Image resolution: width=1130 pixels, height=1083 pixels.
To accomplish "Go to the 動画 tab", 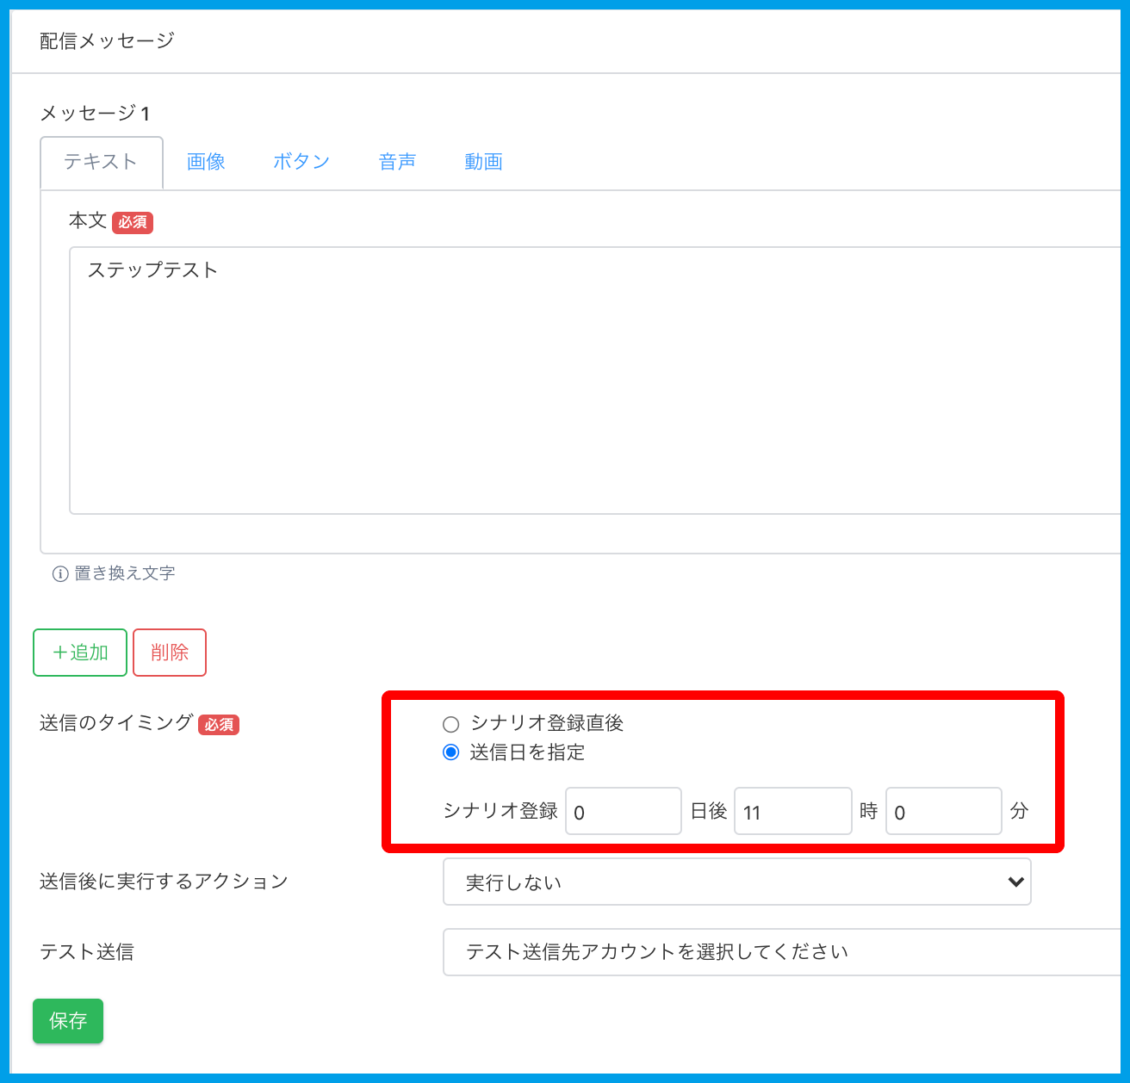I will tap(483, 163).
